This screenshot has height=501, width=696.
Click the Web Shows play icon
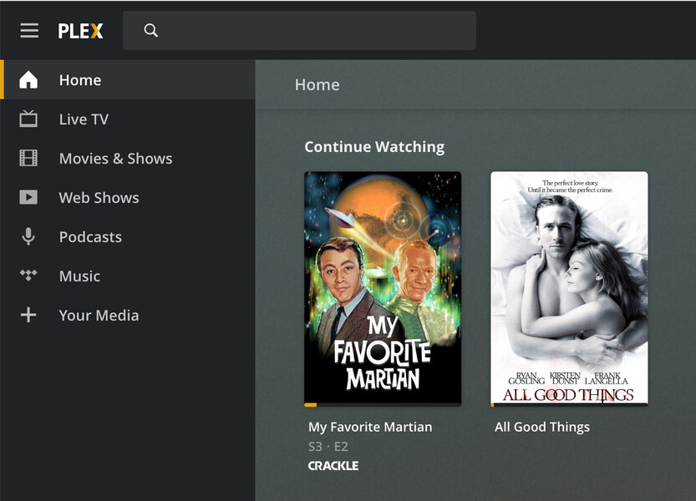28,197
